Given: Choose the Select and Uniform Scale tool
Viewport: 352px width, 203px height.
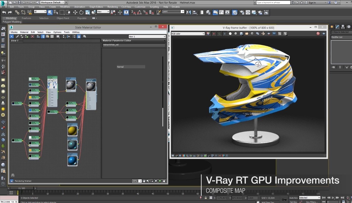Looking at the screenshot, I should click(87, 12).
